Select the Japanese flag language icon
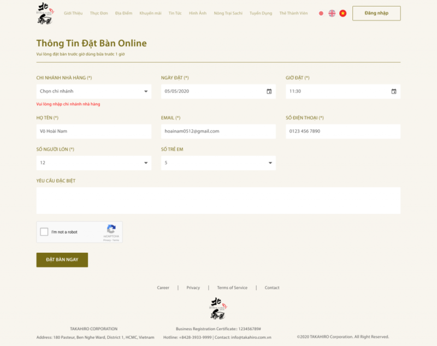 321,13
